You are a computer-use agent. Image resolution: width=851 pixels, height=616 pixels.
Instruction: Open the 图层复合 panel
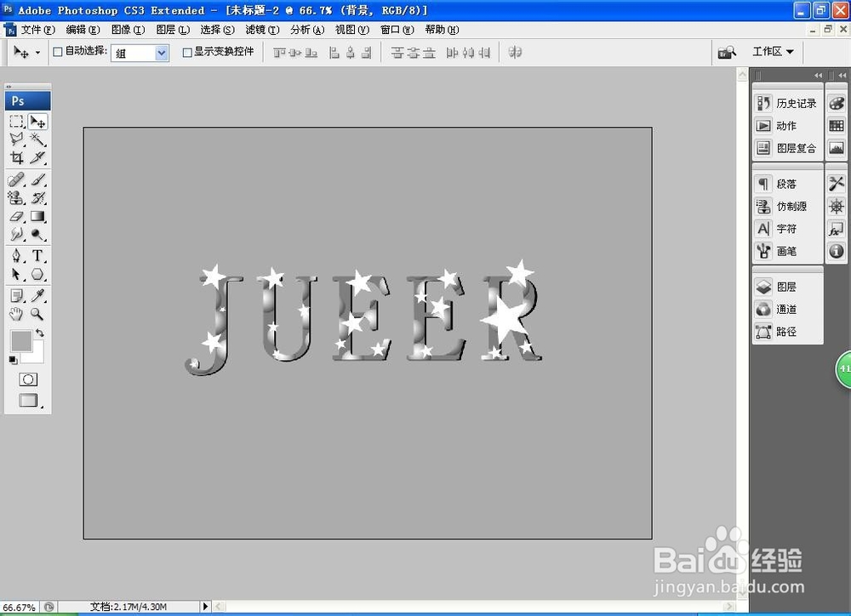click(787, 148)
